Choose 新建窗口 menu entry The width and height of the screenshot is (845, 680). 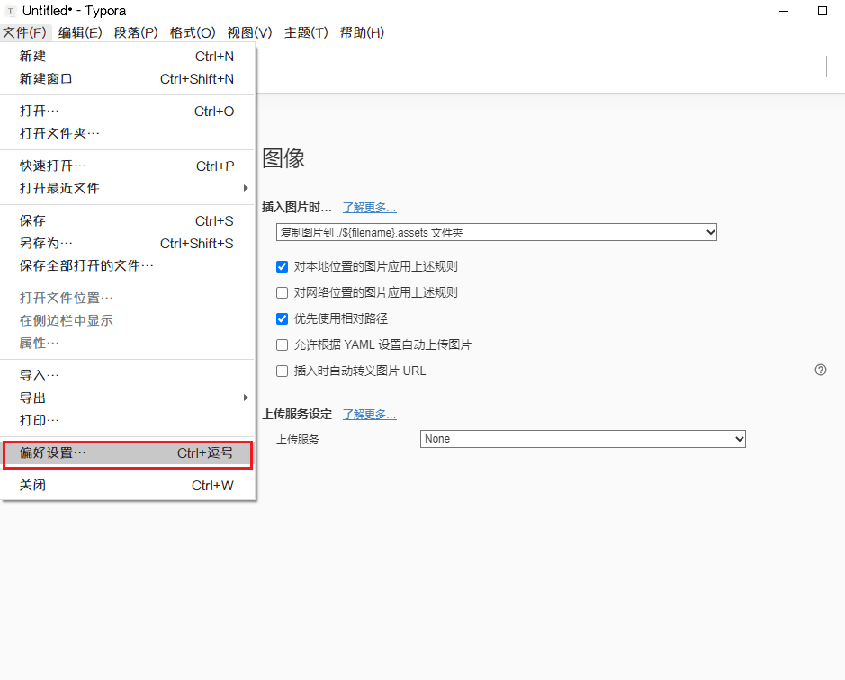pos(127,78)
